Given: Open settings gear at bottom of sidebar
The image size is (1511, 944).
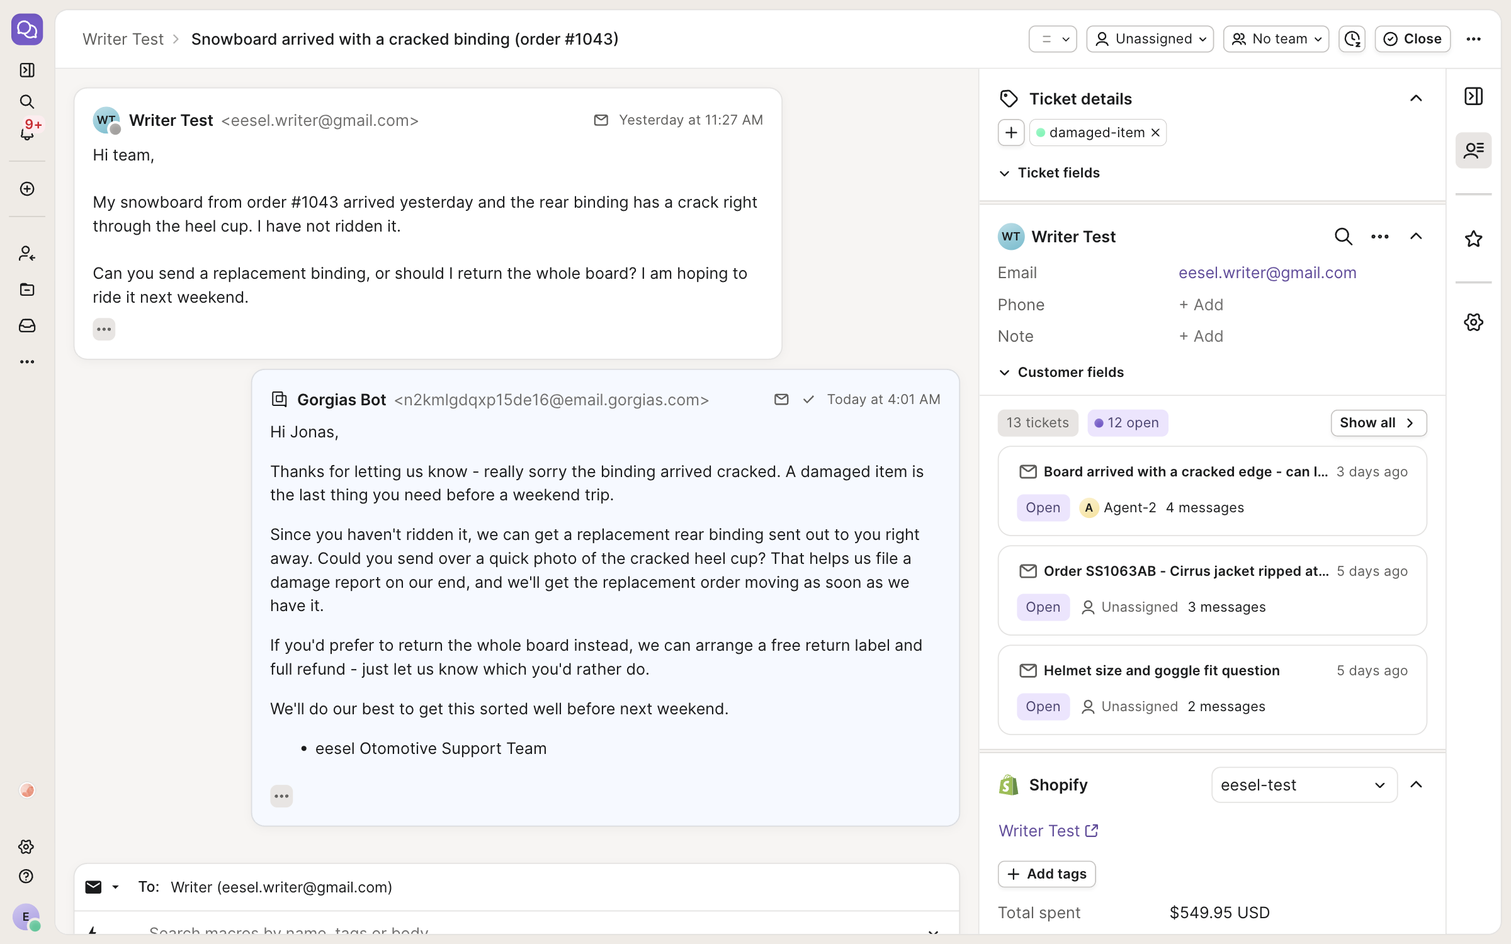Looking at the screenshot, I should click(26, 846).
